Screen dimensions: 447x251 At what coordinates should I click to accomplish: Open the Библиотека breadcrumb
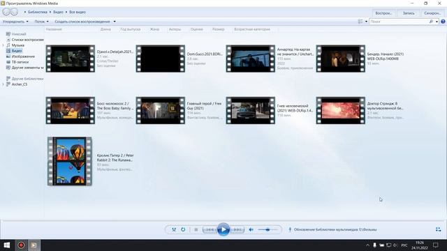coord(38,12)
